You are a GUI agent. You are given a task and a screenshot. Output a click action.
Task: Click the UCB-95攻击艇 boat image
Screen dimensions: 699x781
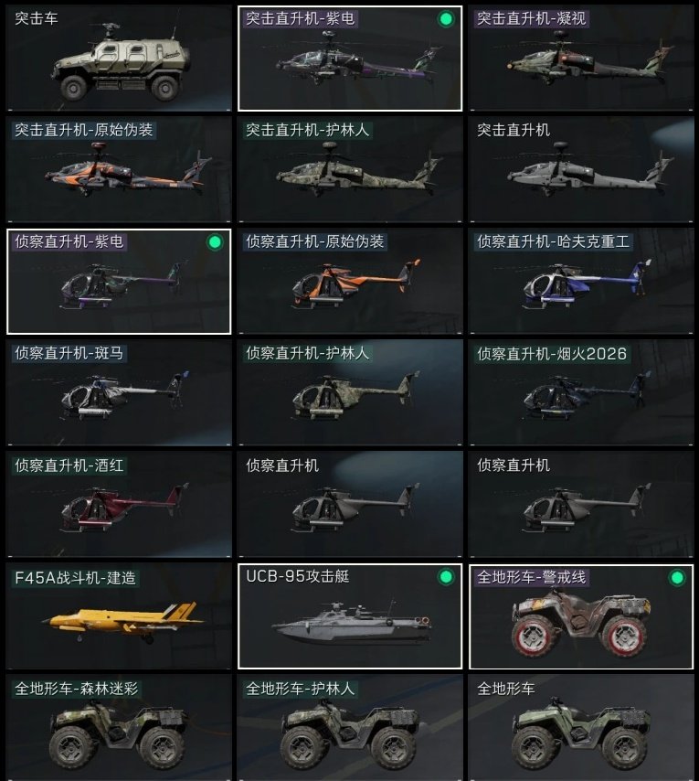[351, 624]
